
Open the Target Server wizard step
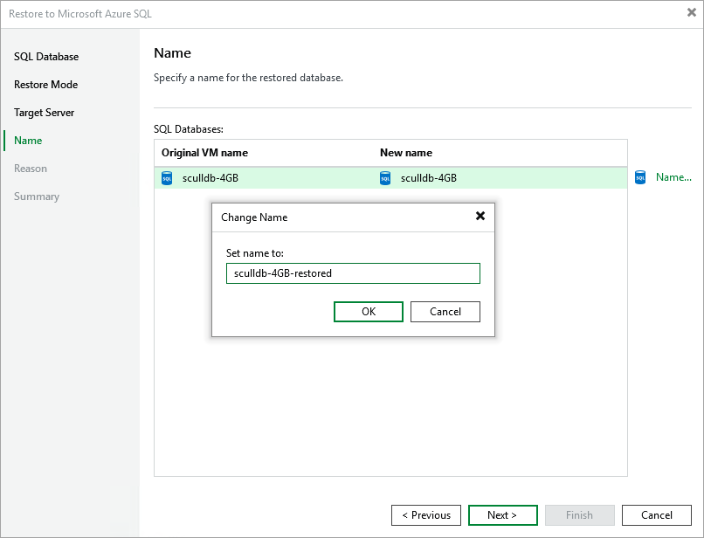coord(44,113)
